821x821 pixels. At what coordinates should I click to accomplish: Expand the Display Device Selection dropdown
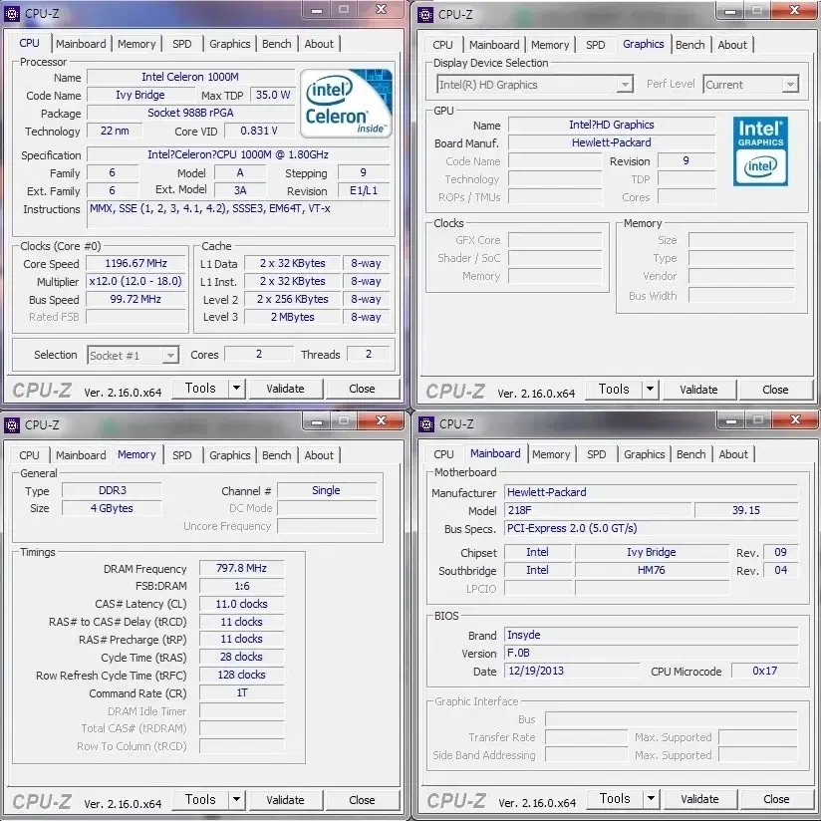pyautogui.click(x=625, y=85)
